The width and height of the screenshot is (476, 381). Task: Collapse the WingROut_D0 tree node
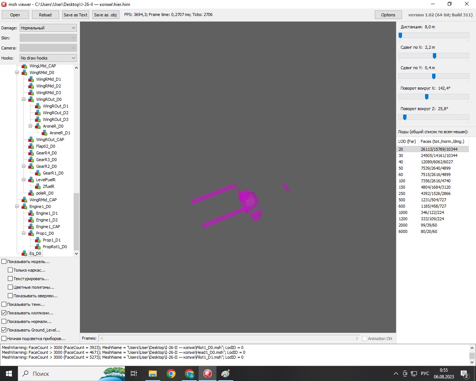24,99
